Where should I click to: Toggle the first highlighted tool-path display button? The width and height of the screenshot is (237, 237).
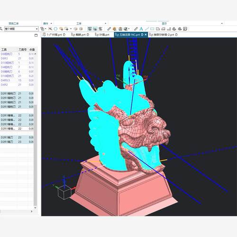(90, 29)
